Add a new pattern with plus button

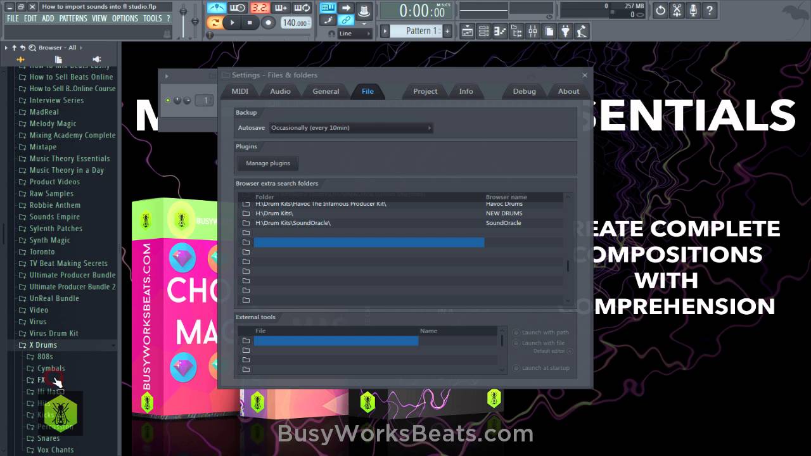[447, 30]
